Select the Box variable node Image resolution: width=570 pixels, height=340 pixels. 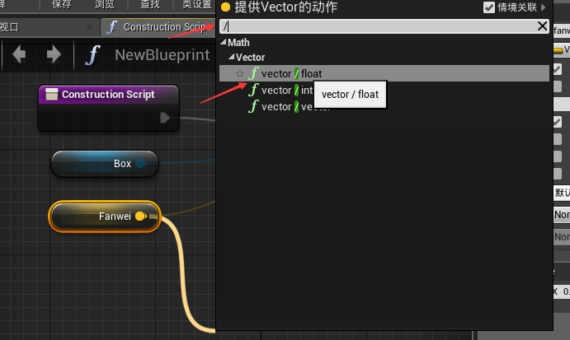pos(105,164)
